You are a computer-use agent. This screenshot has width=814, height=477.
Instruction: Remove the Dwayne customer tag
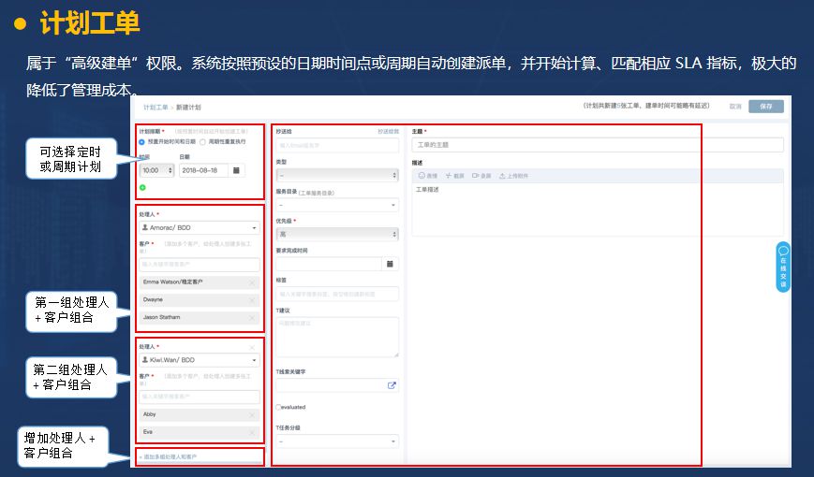pos(252,300)
